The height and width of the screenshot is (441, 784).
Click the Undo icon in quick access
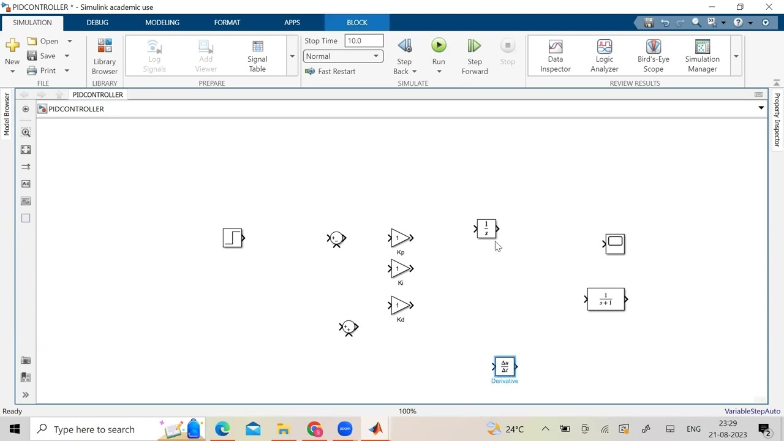pos(665,23)
